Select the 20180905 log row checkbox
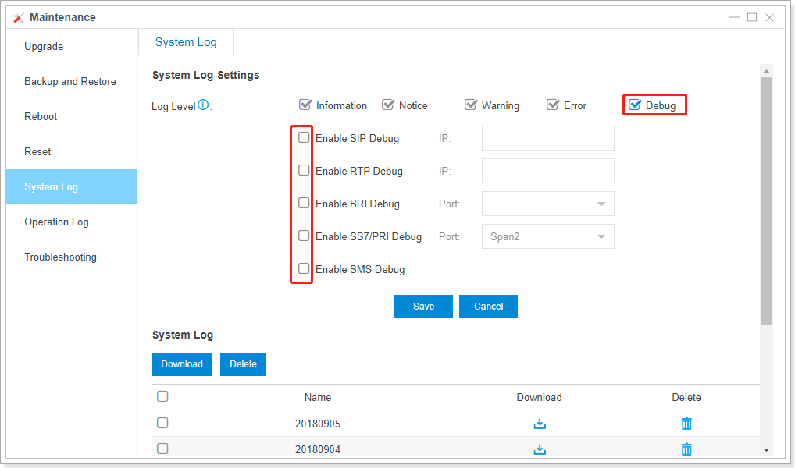 point(162,423)
